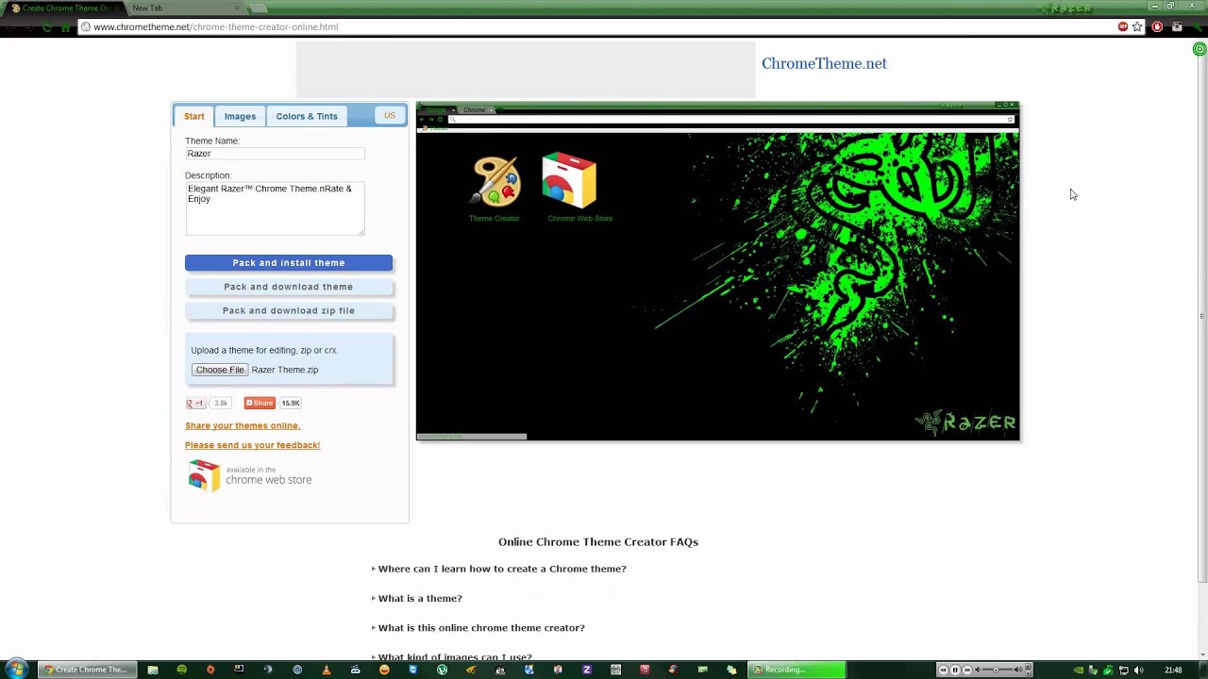Open Share your themes online link
Viewport: 1208px width, 679px height.
(243, 425)
